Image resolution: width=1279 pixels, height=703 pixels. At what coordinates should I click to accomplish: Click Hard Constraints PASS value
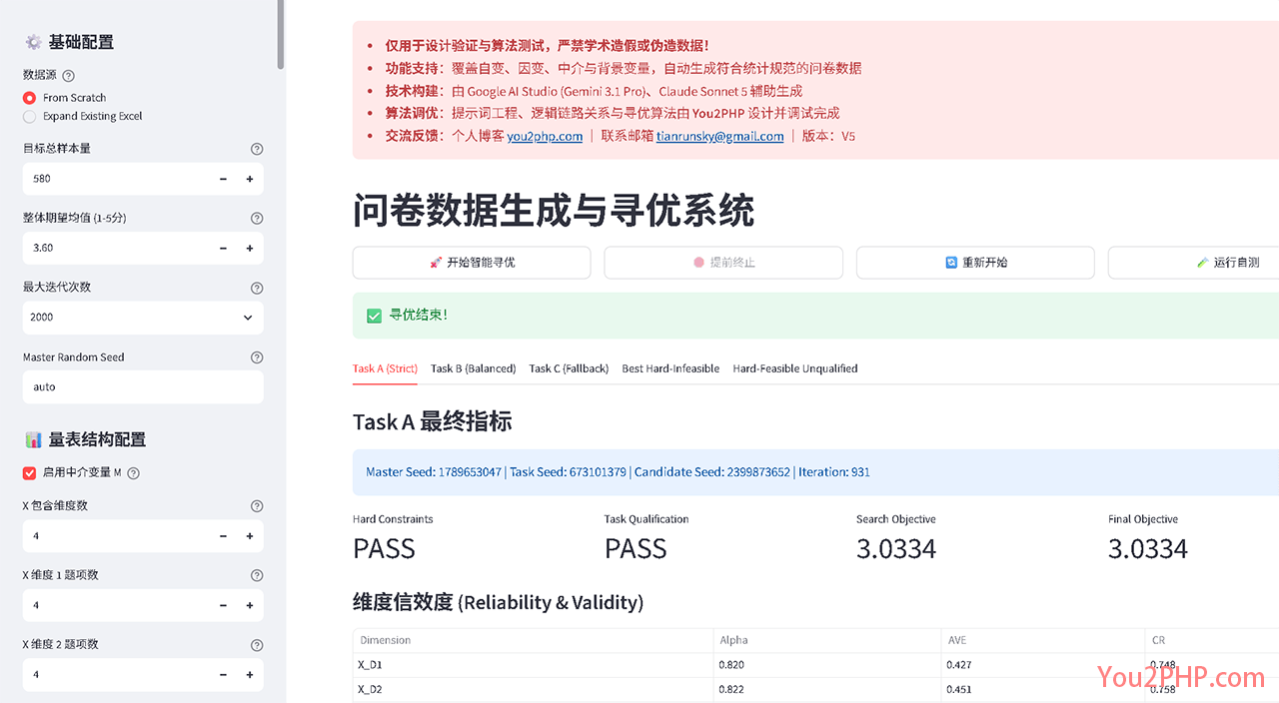pyautogui.click(x=384, y=548)
